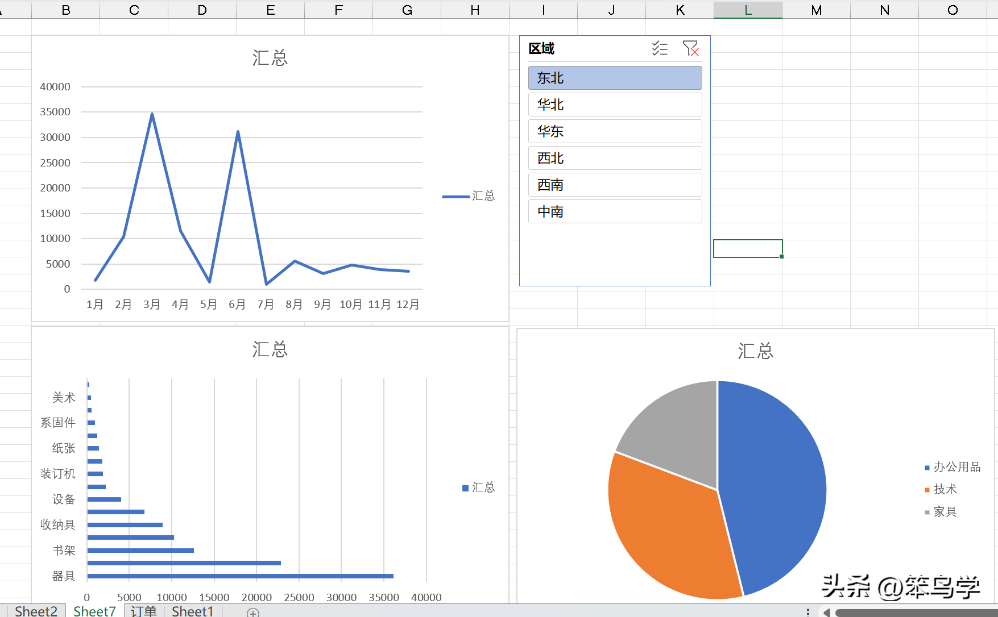Select column M header
998x617 pixels.
[817, 10]
